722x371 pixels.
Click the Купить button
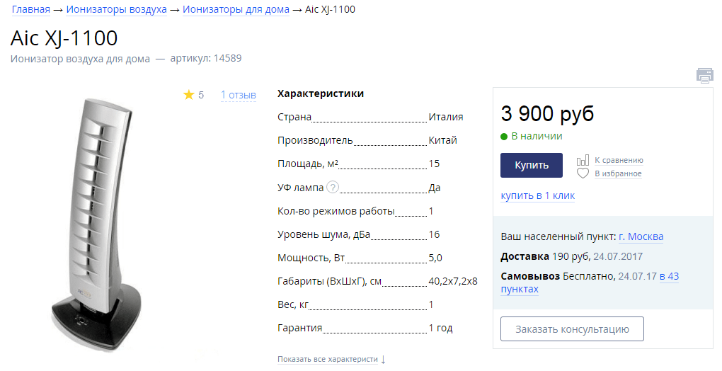coord(532,165)
